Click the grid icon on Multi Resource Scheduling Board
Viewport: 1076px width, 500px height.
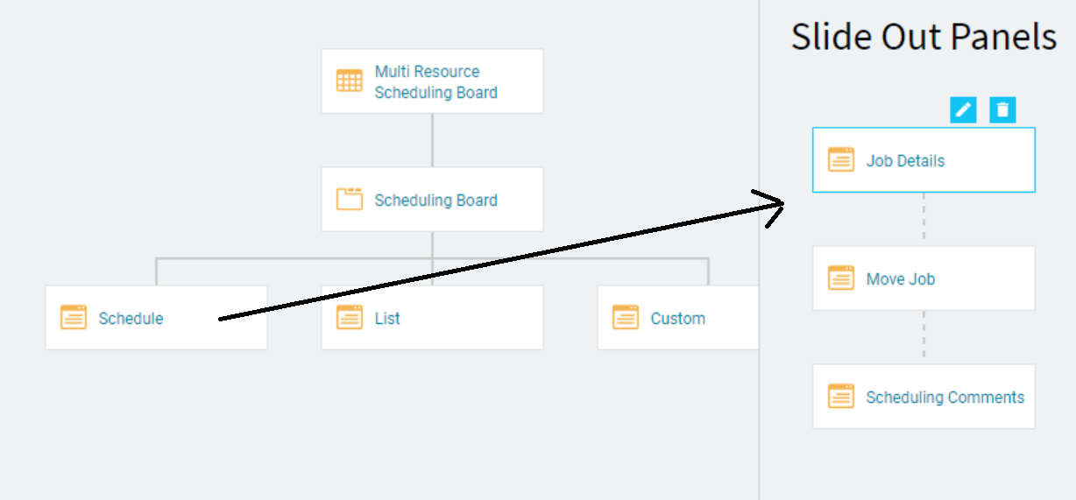(x=350, y=81)
